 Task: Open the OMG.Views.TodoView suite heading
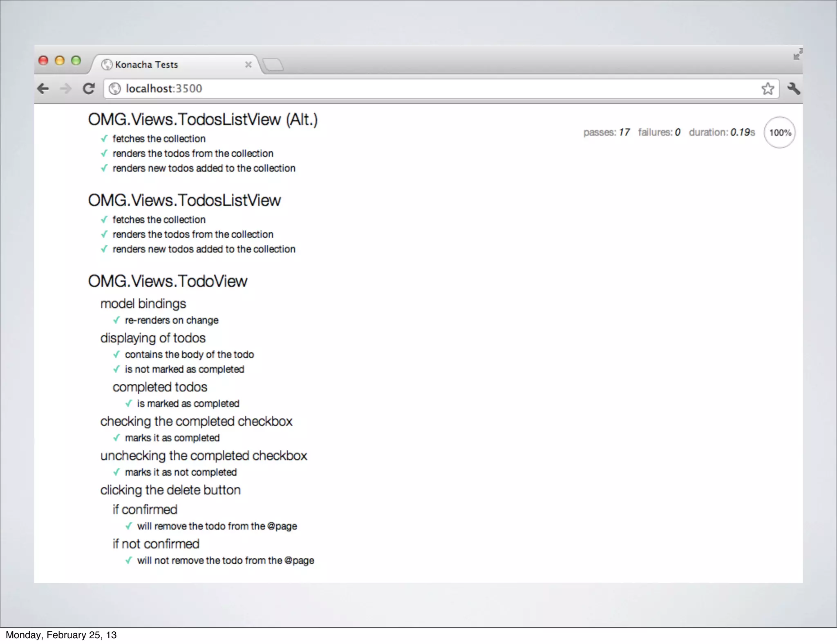click(x=168, y=282)
